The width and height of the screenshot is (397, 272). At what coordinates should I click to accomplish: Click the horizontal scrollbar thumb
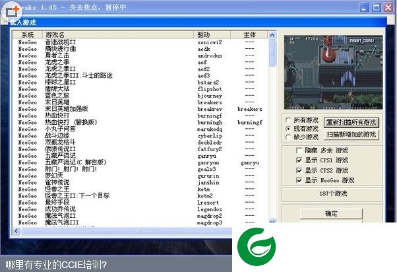point(127,230)
